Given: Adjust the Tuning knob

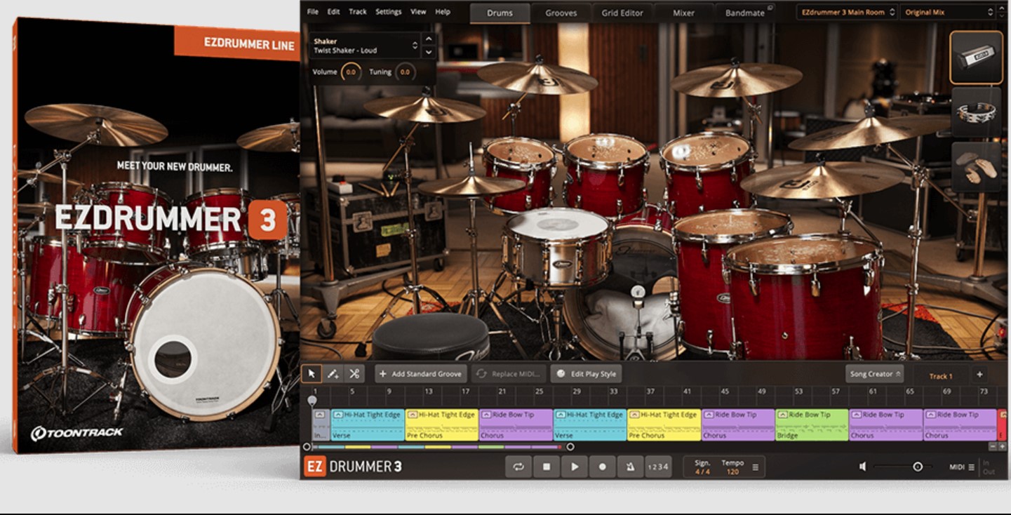Looking at the screenshot, I should click(x=405, y=72).
